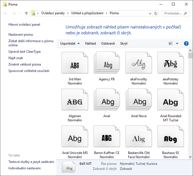The width and height of the screenshot is (193, 176).
Task: Open Najít znak link
Action: (x=16, y=58)
